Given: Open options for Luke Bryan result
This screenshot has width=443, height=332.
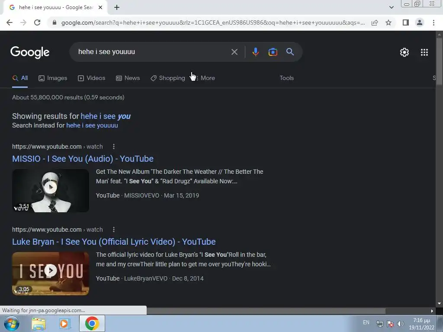Looking at the screenshot, I should 114,230.
